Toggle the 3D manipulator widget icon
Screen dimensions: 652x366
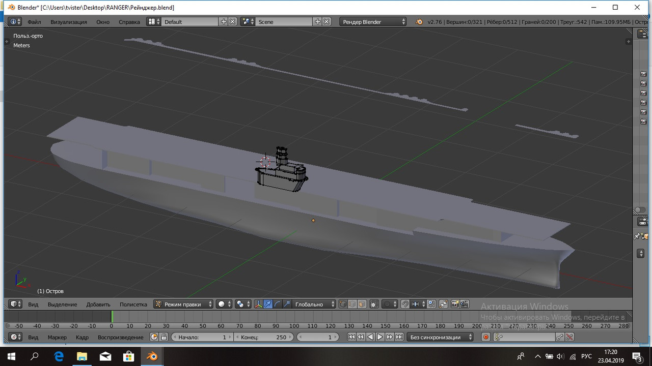[x=258, y=304]
